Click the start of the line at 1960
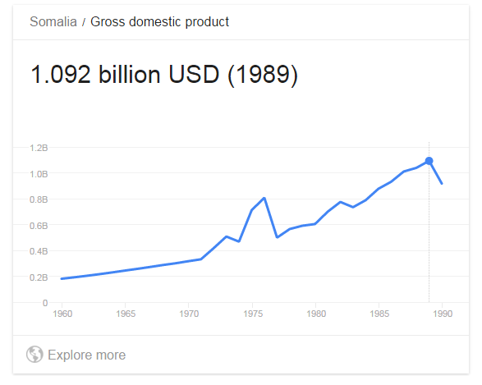 62,278
